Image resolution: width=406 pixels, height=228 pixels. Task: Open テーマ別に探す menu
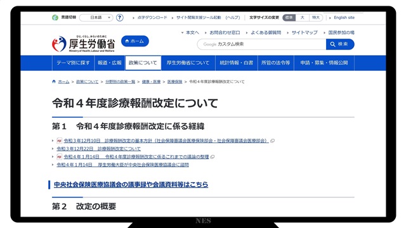(x=74, y=63)
